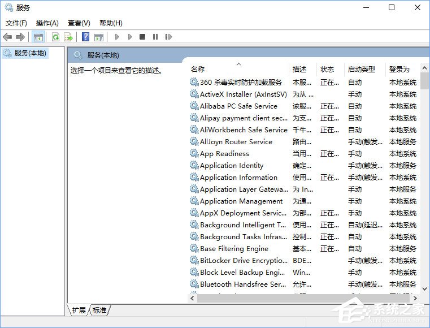Open the Help question-mark icon
The width and height of the screenshot is (430, 328).
coord(85,37)
